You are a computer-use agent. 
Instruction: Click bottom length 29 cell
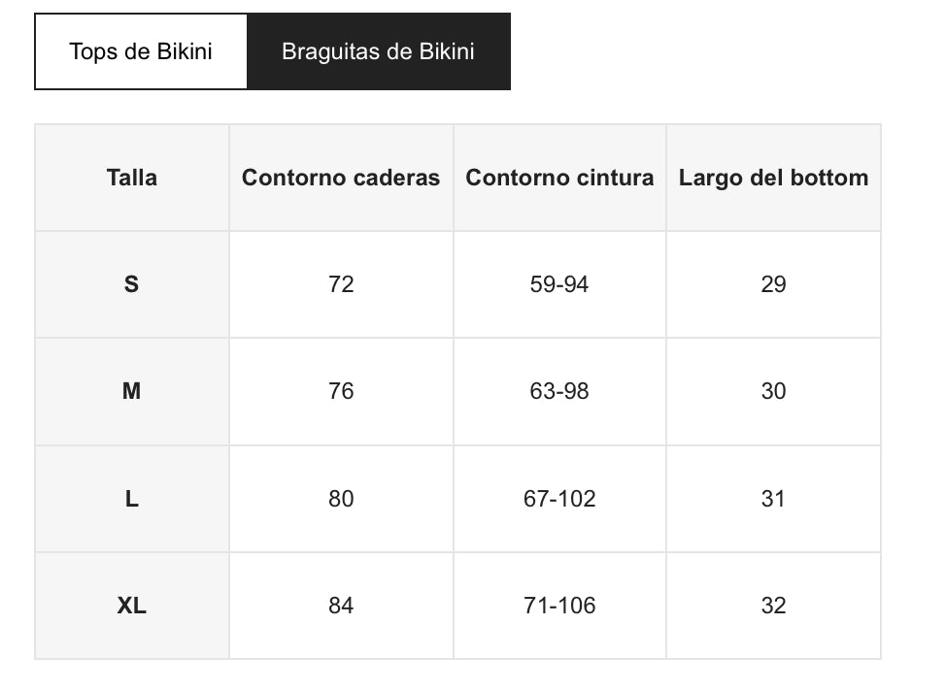[773, 284]
